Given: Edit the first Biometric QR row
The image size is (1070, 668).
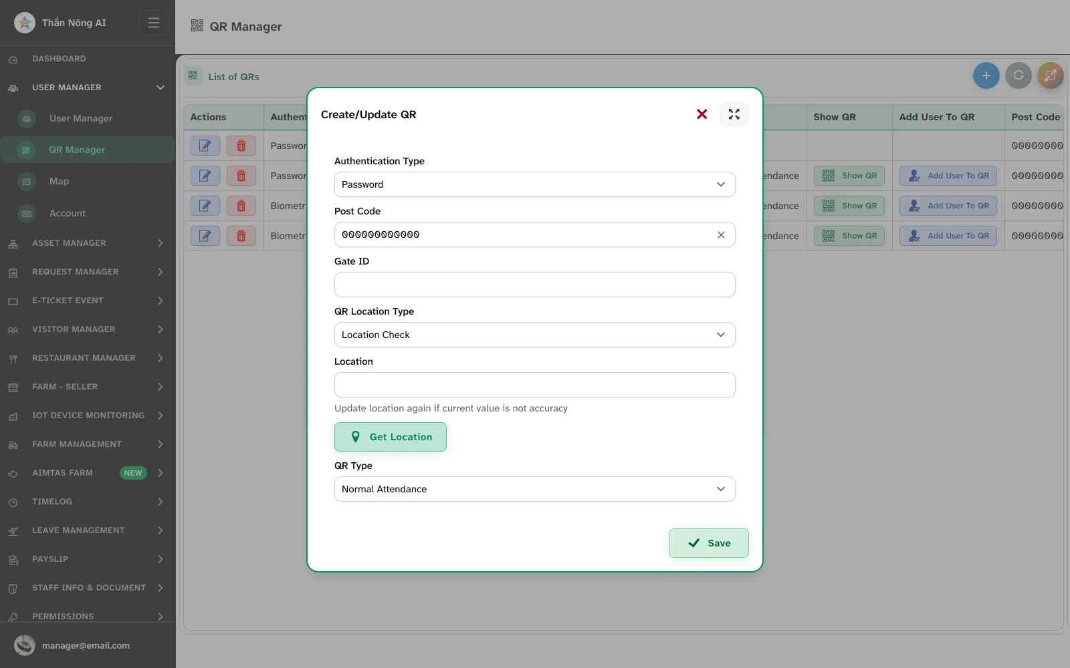Looking at the screenshot, I should click(205, 206).
